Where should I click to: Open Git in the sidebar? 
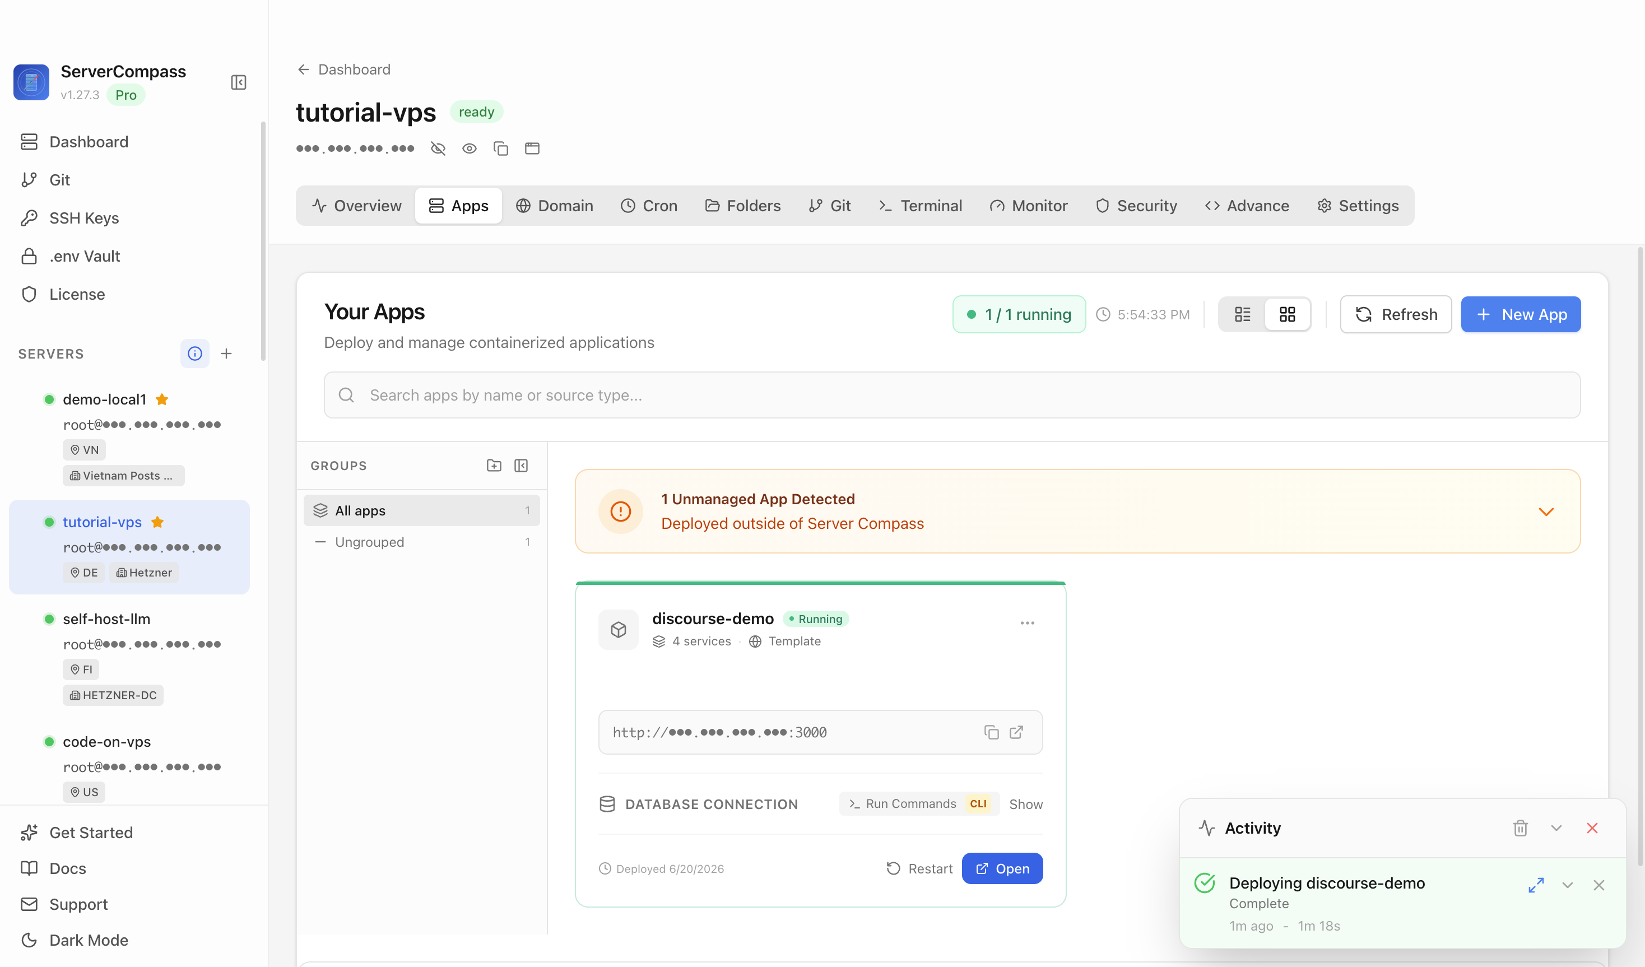[45, 179]
